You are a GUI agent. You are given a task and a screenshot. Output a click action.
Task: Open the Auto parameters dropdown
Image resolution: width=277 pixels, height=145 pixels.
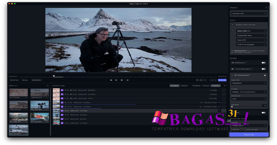pyautogui.click(x=249, y=99)
